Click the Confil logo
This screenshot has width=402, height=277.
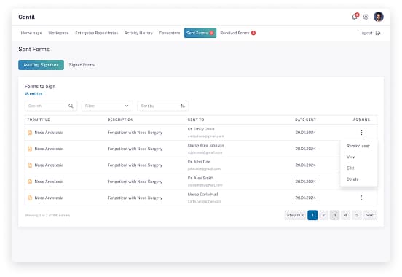[x=26, y=17]
